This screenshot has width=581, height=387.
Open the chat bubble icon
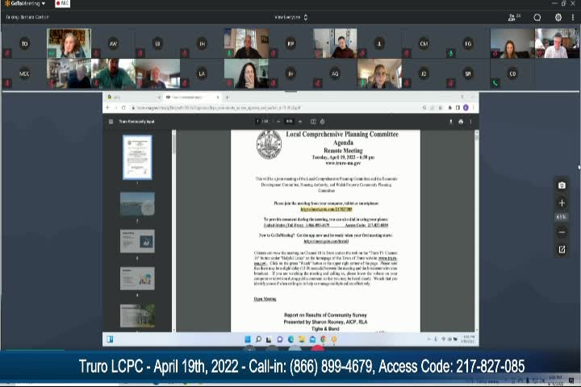tap(537, 17)
